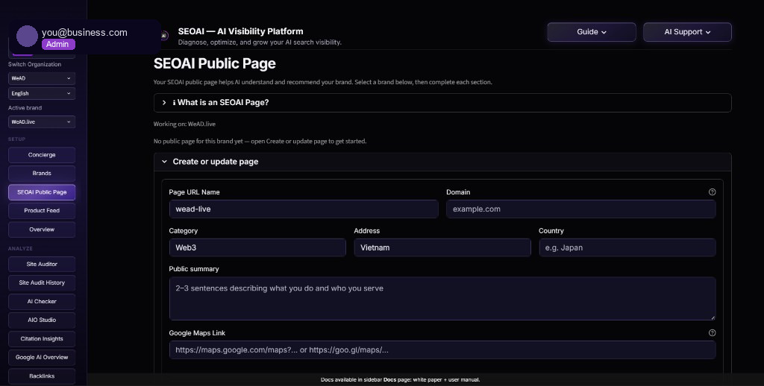The width and height of the screenshot is (764, 386).
Task: Click the Google Maps Link field
Action: pyautogui.click(x=442, y=350)
